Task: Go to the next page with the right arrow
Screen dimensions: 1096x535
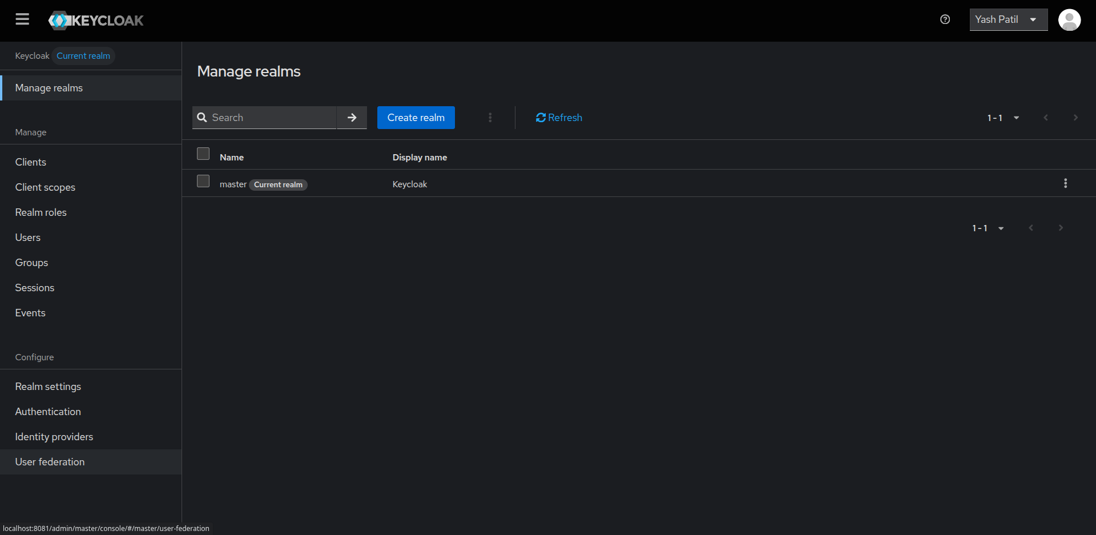Action: (x=1075, y=118)
